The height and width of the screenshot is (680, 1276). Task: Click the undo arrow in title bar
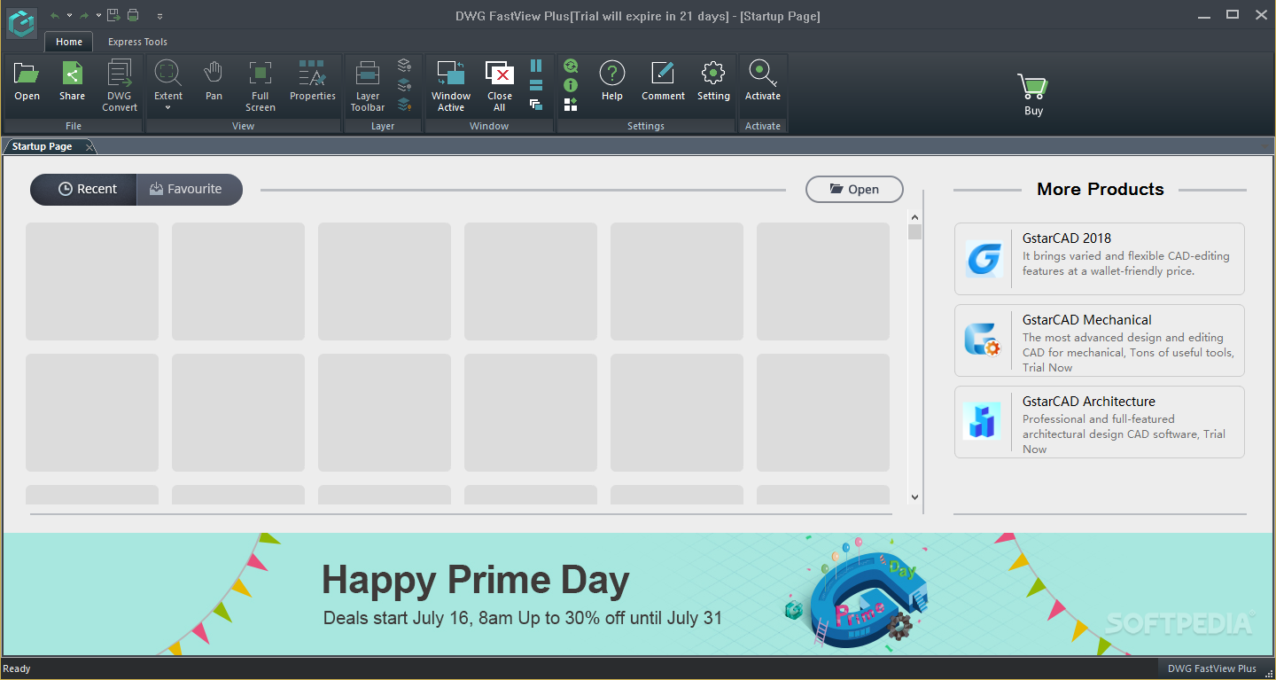point(55,15)
